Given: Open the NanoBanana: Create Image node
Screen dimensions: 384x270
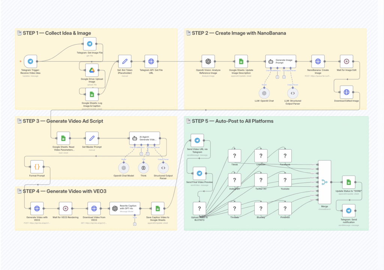Looking at the screenshot, I should [x=318, y=61].
